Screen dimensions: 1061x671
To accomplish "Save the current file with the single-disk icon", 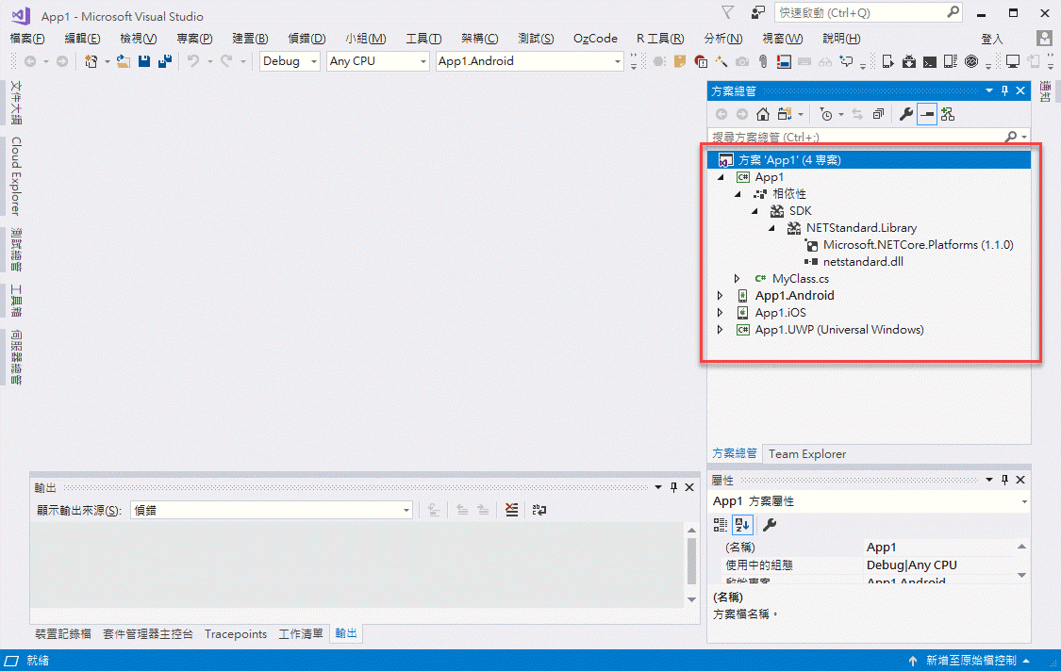I will 144,61.
